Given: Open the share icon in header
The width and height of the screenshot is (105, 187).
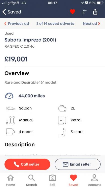Looking at the screenshot, I should (95, 12).
